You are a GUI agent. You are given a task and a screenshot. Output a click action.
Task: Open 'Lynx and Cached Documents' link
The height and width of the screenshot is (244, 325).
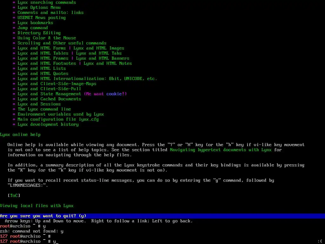pyautogui.click(x=49, y=99)
